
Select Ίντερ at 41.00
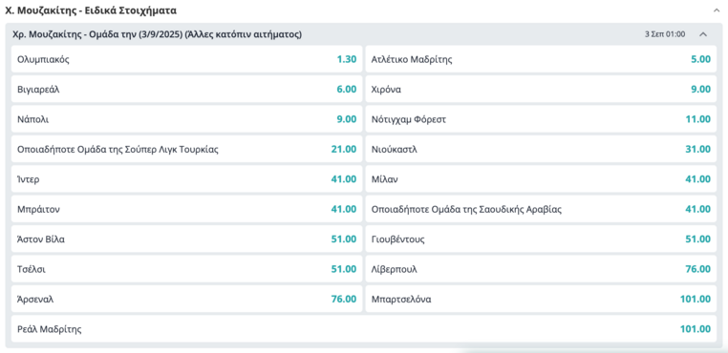pyautogui.click(x=186, y=179)
